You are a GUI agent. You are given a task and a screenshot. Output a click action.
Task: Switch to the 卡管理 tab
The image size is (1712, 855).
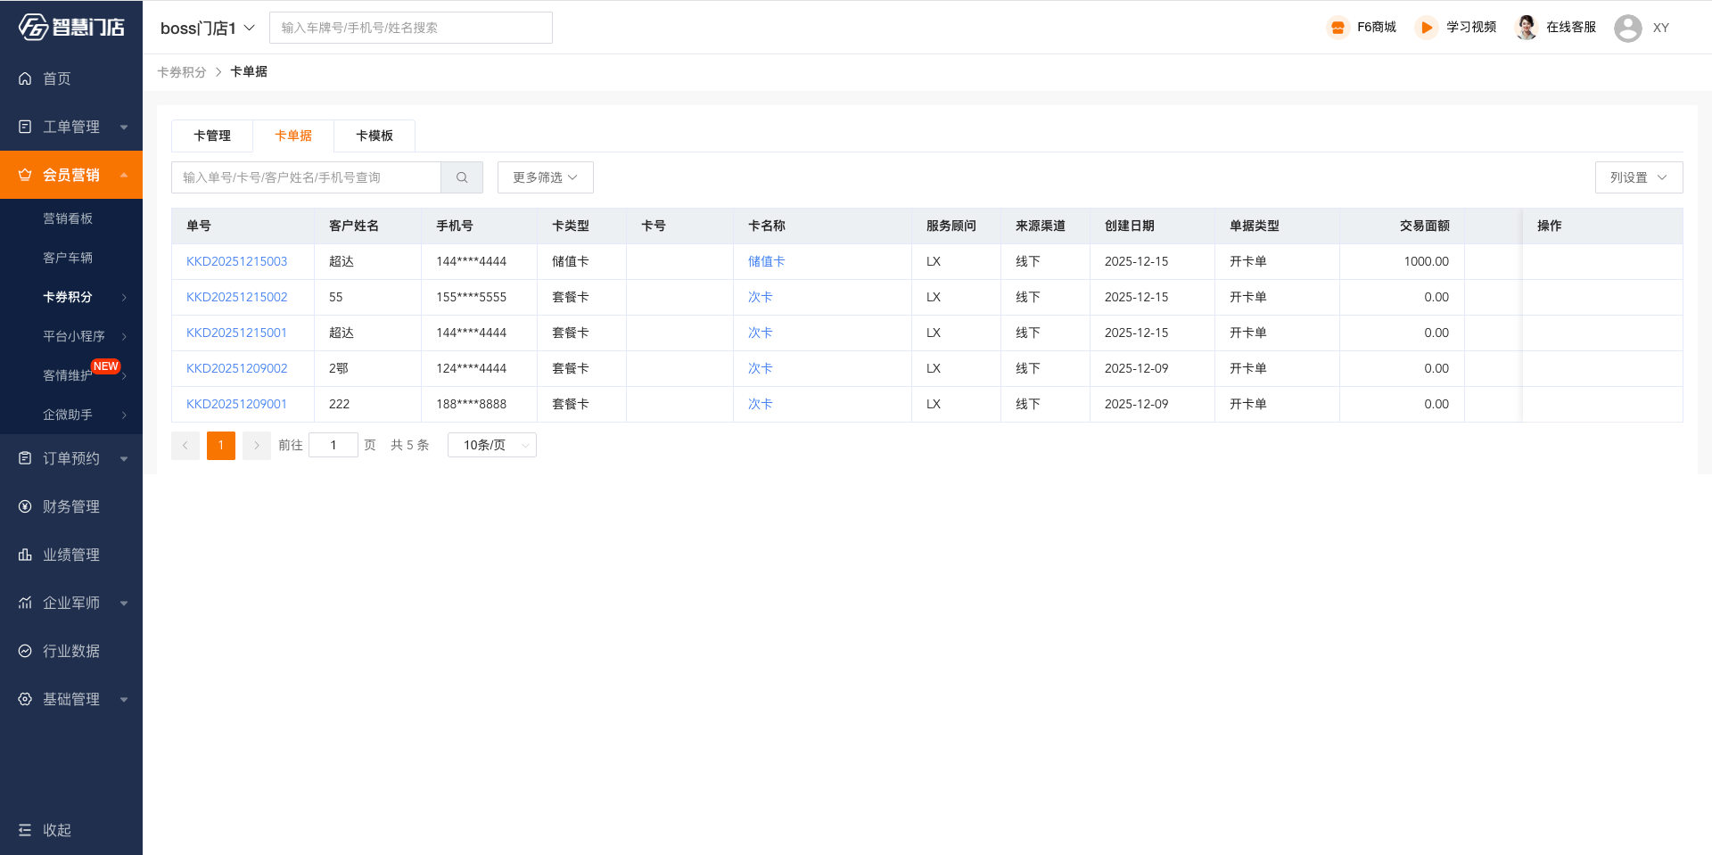click(x=212, y=136)
